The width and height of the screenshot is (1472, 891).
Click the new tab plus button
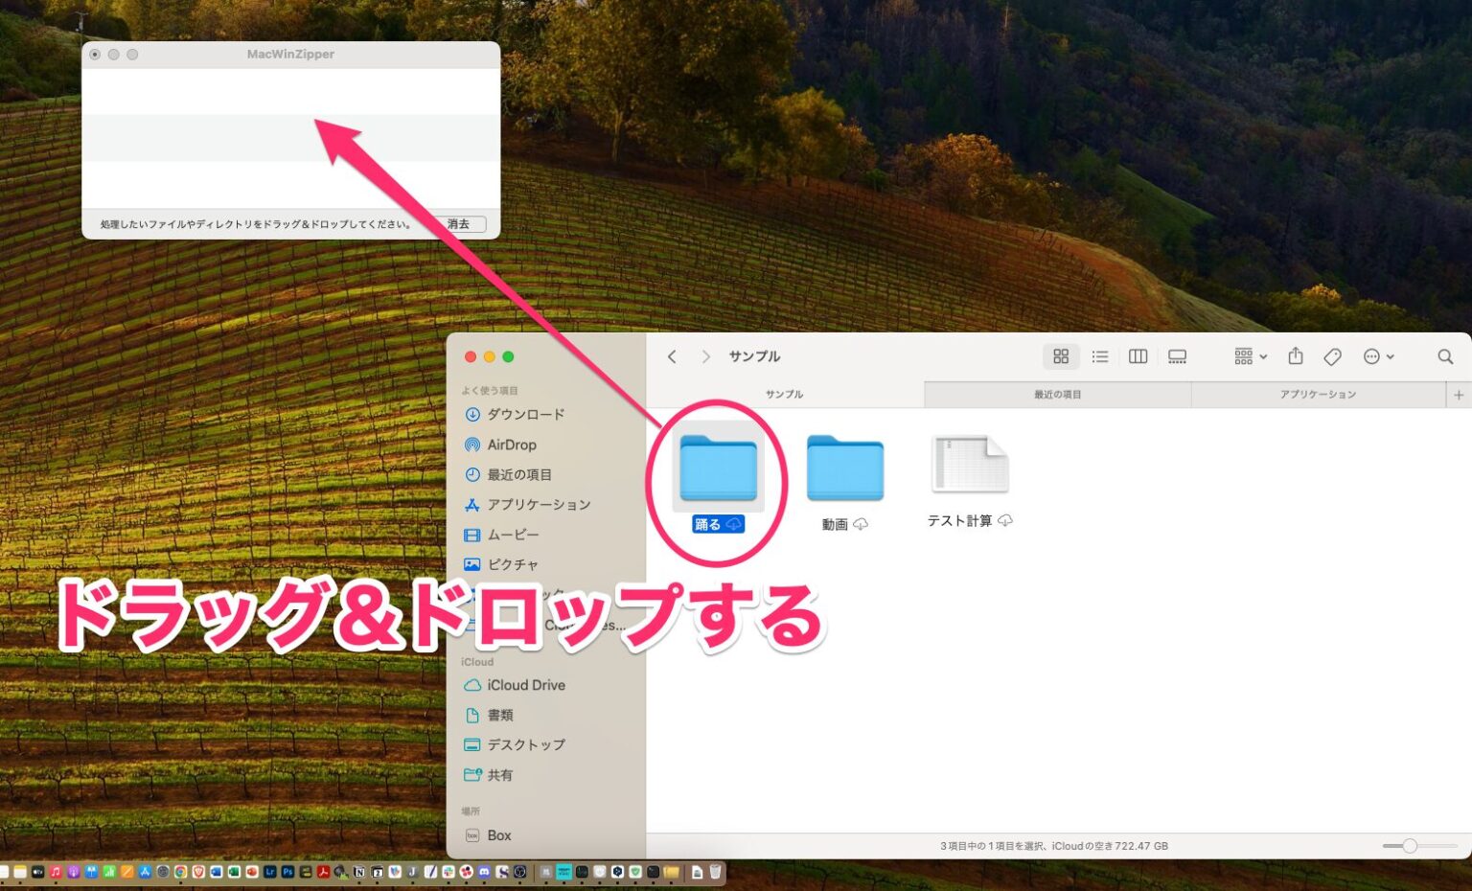pos(1458,394)
